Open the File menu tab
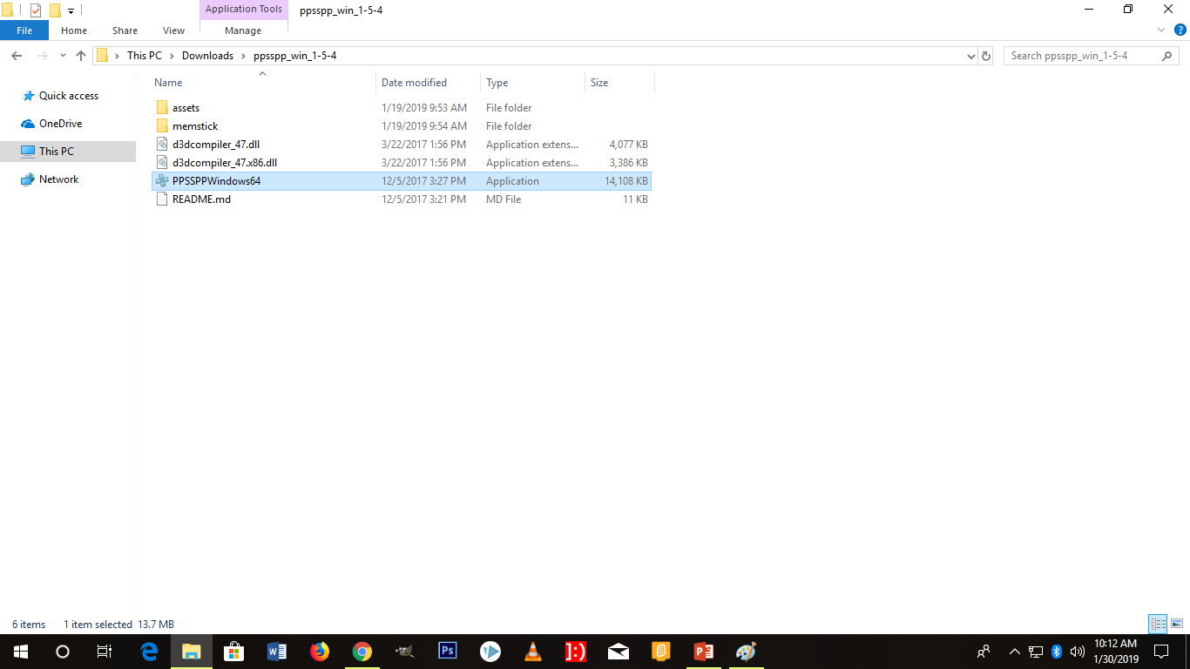This screenshot has width=1190, height=669. [x=24, y=30]
